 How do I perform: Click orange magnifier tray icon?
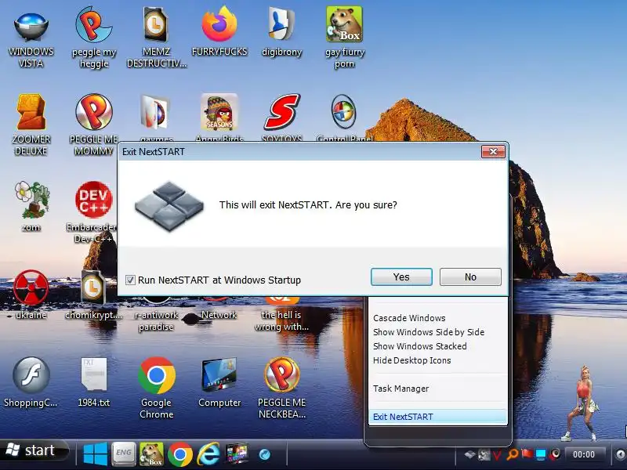513,454
